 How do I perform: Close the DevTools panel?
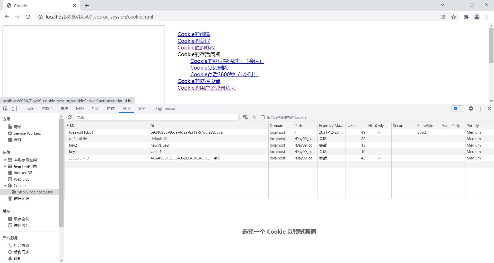coord(489,109)
